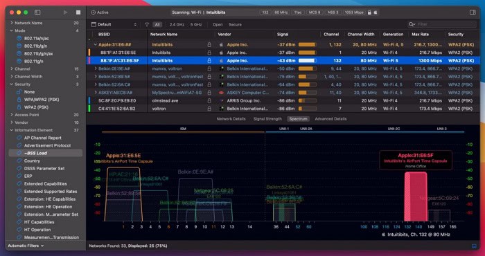Click the tag icon for Country
485x256 pixels.
click(x=19, y=161)
